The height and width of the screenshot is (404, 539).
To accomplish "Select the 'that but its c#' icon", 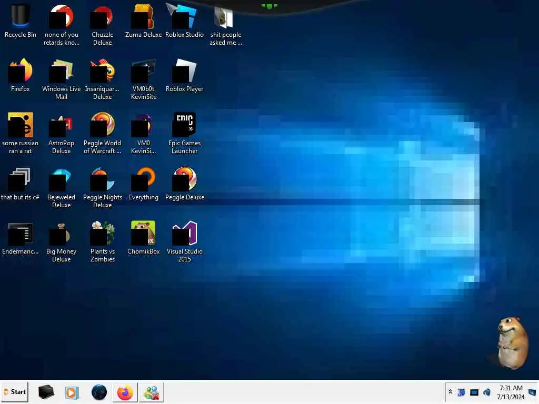I will click(x=21, y=184).
